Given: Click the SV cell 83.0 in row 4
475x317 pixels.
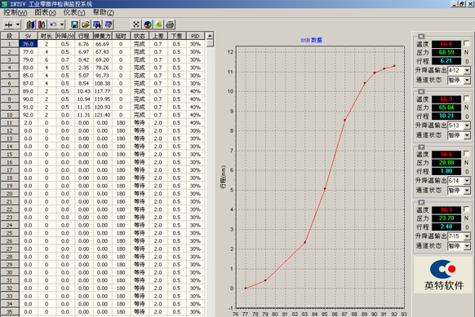Looking at the screenshot, I should click(29, 68).
